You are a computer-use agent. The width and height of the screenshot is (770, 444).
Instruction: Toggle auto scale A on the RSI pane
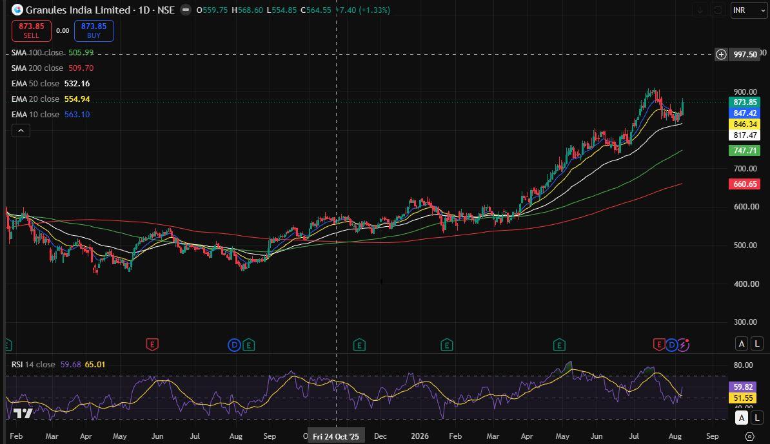[x=742, y=418]
